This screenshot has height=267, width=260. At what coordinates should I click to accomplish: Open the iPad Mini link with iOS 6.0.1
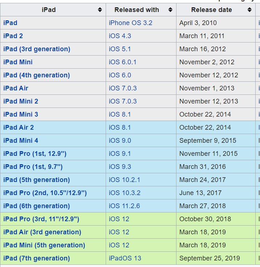point(18,62)
